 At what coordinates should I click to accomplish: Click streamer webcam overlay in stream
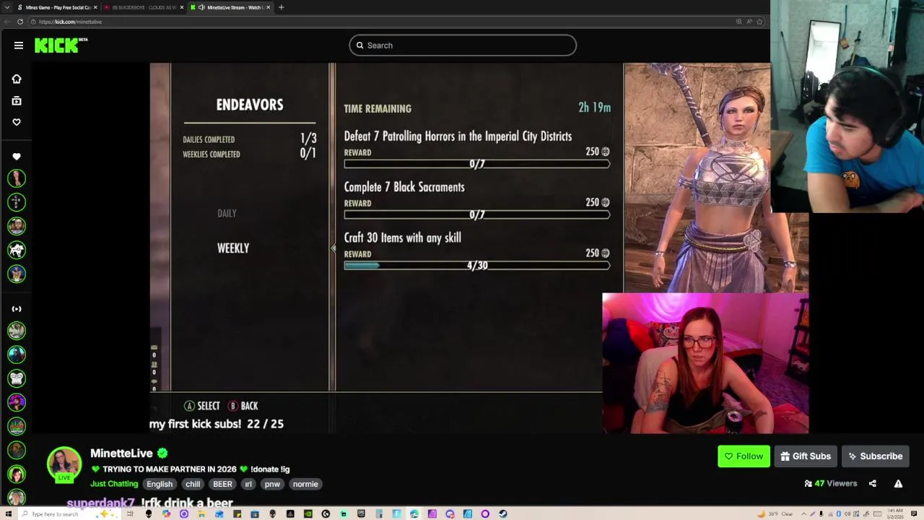[705, 363]
